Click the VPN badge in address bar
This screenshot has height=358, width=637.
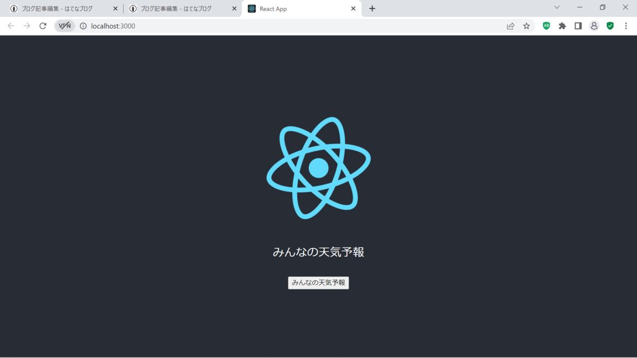65,25
